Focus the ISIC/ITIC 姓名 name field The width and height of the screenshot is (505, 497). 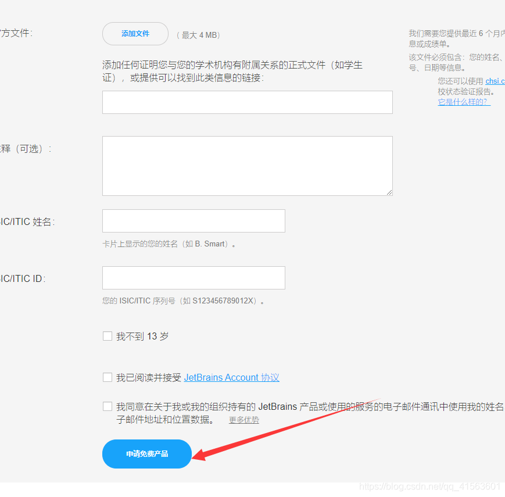click(x=193, y=221)
